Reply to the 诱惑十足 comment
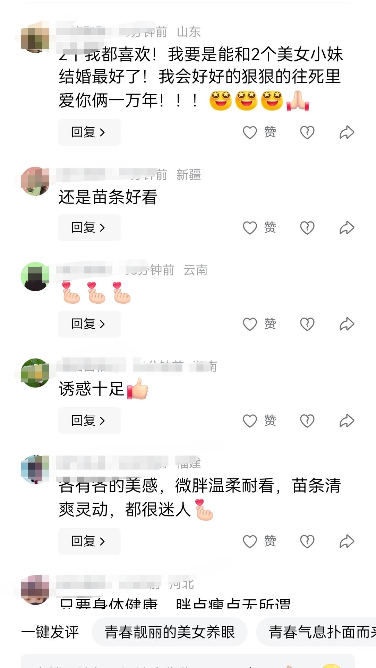 (89, 421)
